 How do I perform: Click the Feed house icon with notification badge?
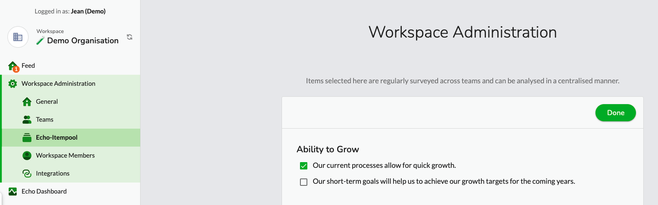[x=13, y=66]
